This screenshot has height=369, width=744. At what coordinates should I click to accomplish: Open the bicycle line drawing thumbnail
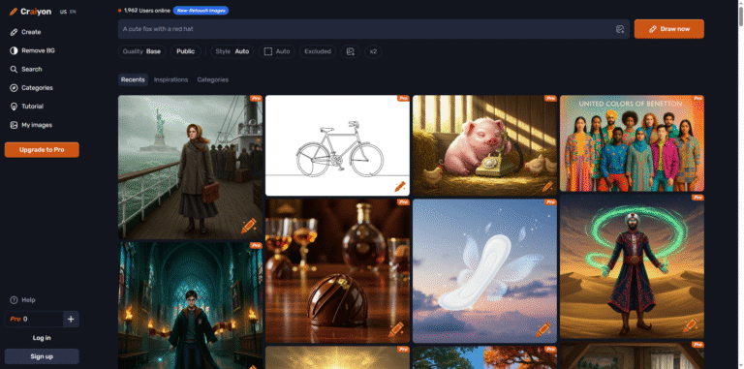337,145
